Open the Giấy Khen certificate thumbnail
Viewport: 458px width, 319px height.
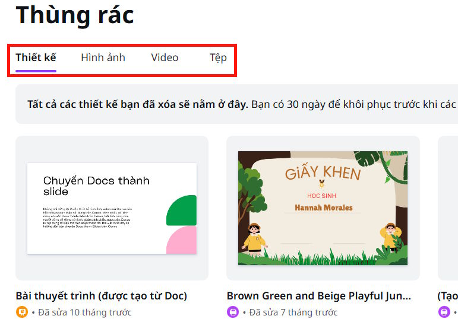tap(323, 208)
